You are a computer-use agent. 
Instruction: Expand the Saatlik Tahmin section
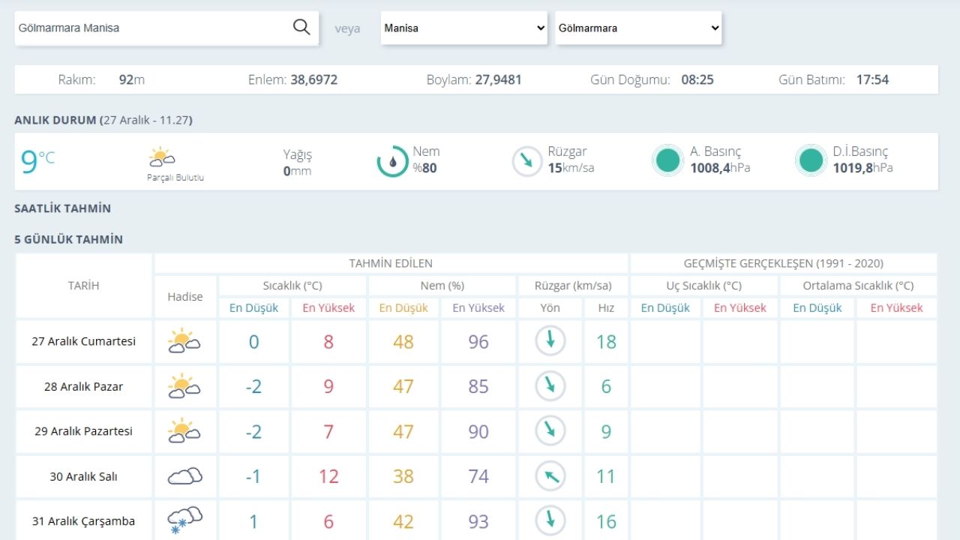click(63, 208)
